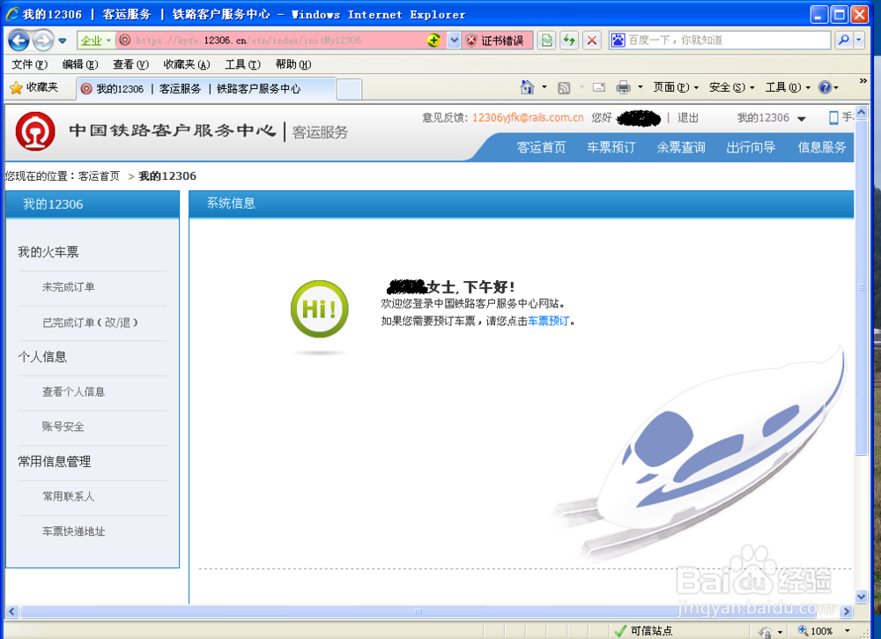Select 余票查询 in the navigation bar
The width and height of the screenshot is (881, 639).
[x=680, y=147]
